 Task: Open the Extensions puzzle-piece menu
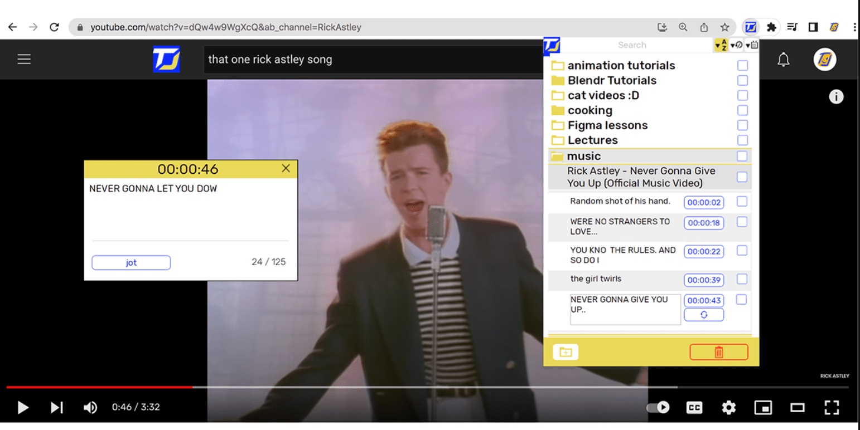[771, 27]
